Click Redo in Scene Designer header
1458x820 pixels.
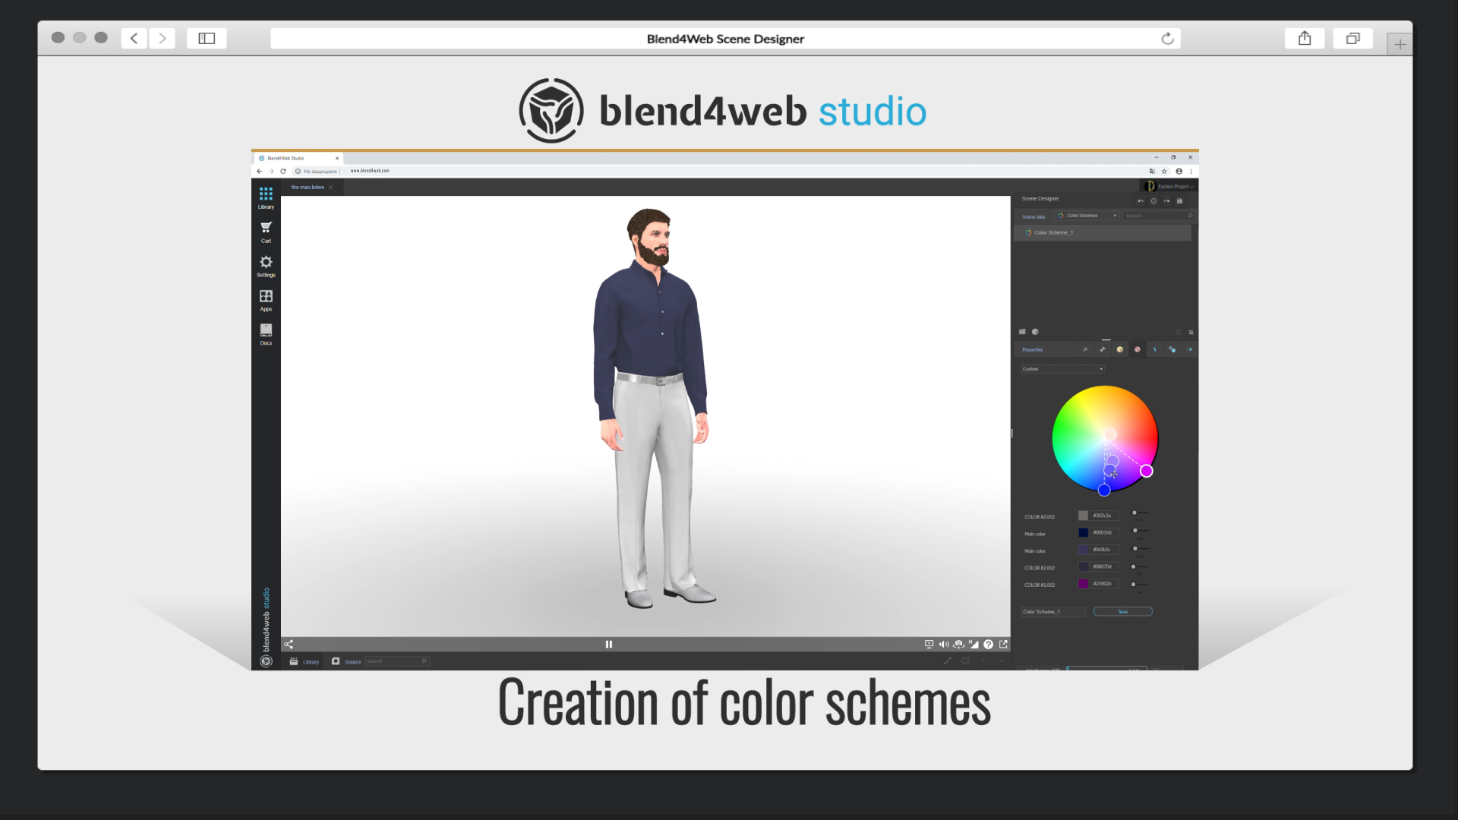pyautogui.click(x=1166, y=201)
